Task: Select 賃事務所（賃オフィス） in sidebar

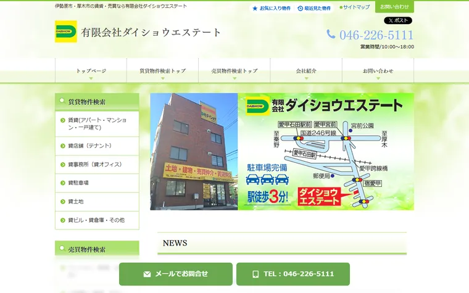Action: point(98,165)
